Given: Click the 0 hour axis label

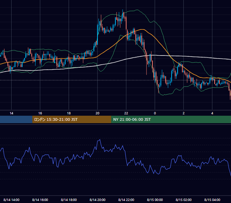Looking at the screenshot, I should (155, 113).
